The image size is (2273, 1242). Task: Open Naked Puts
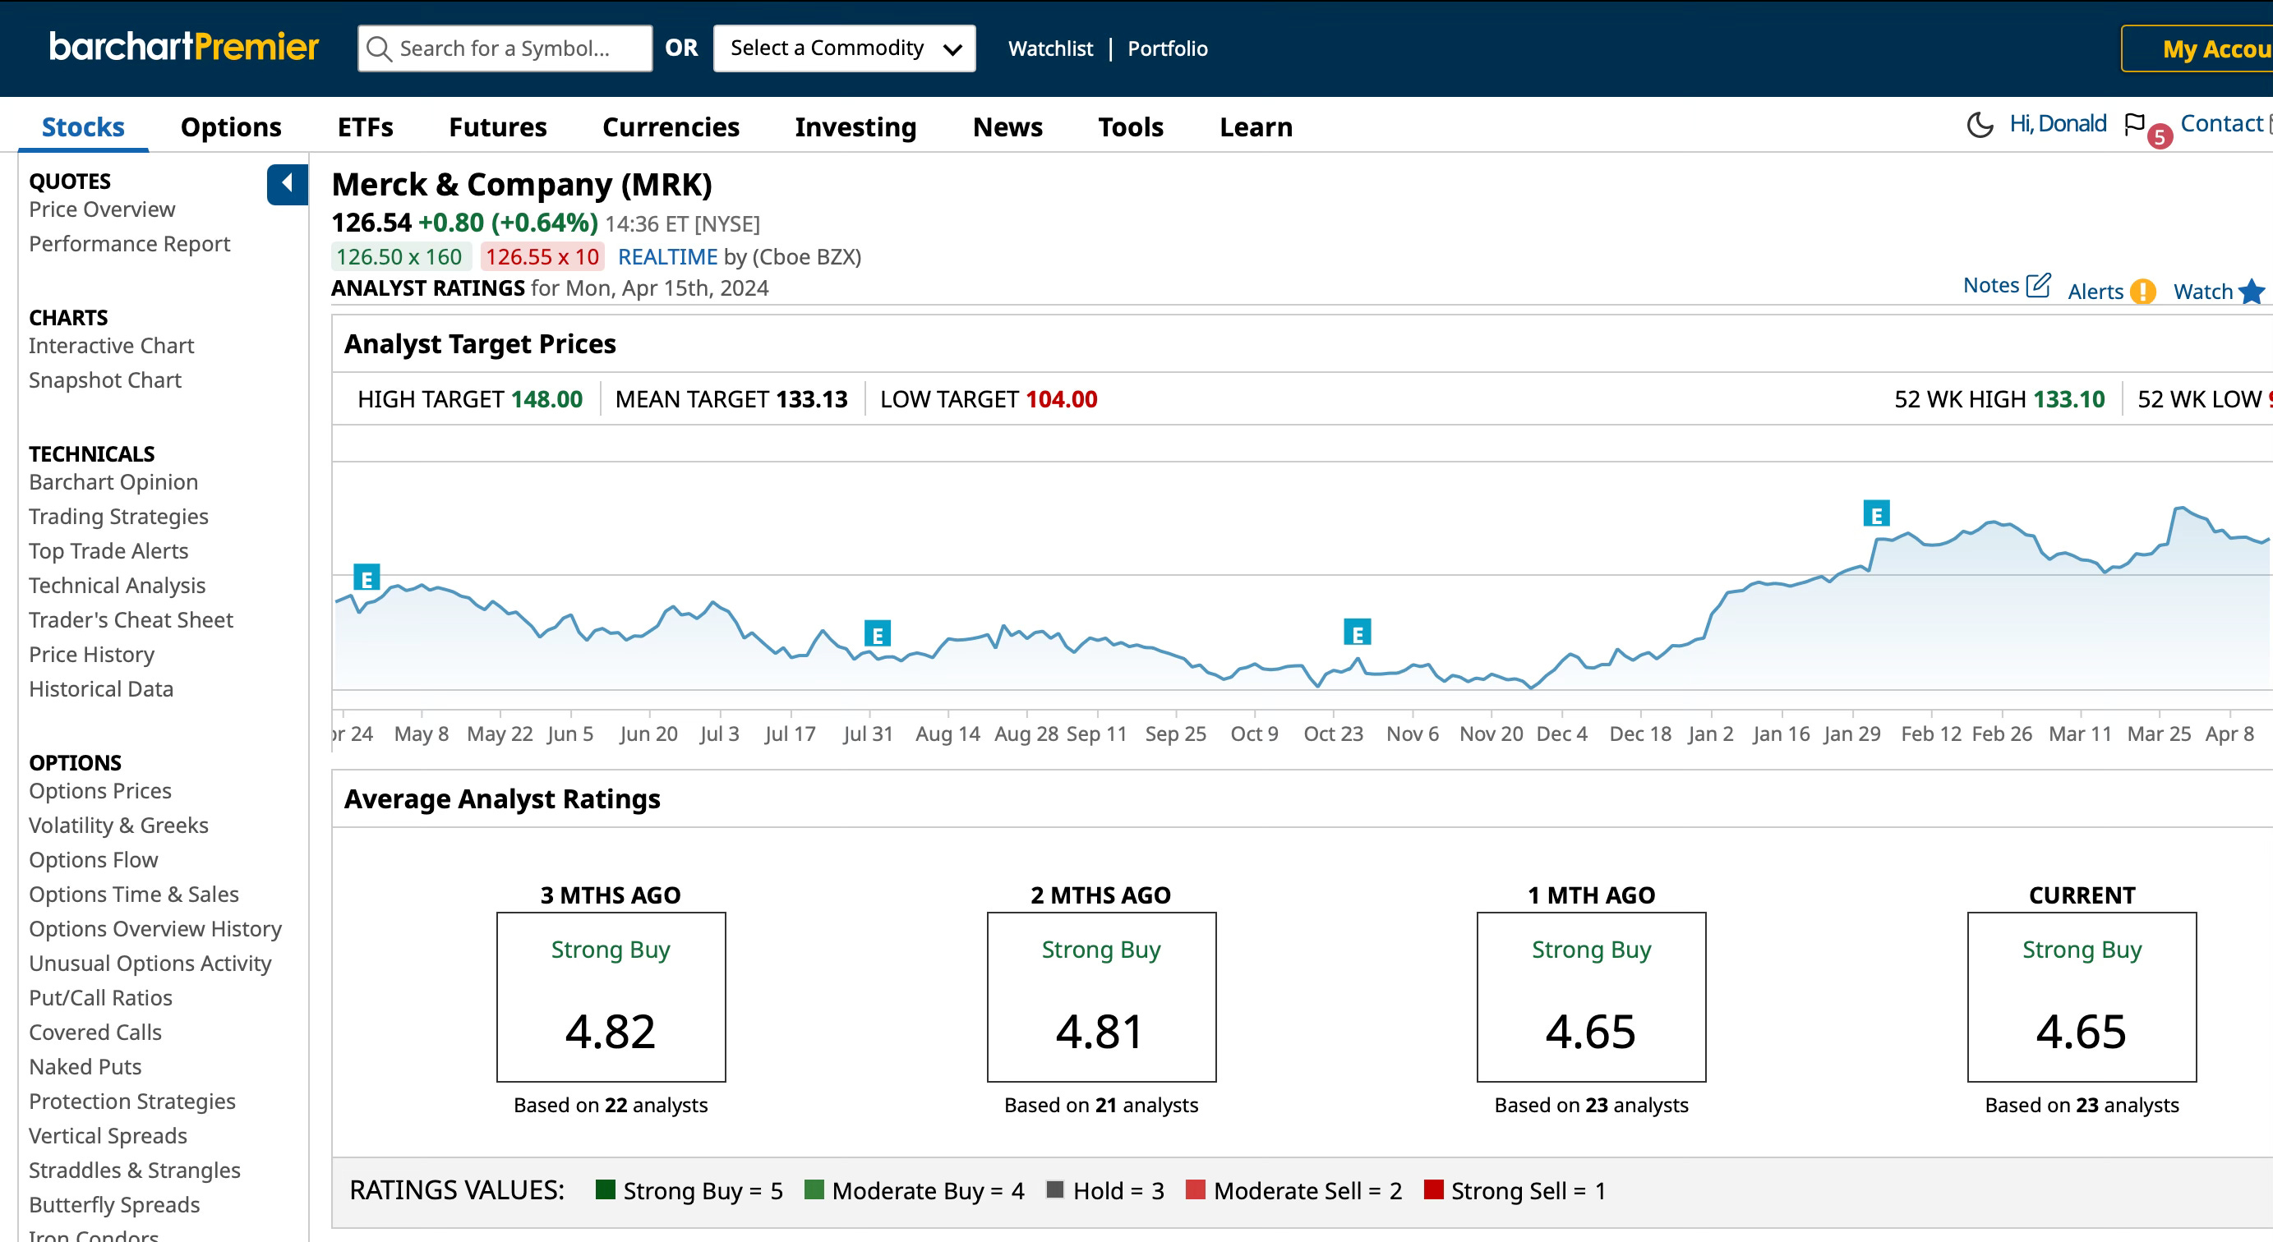click(85, 1066)
